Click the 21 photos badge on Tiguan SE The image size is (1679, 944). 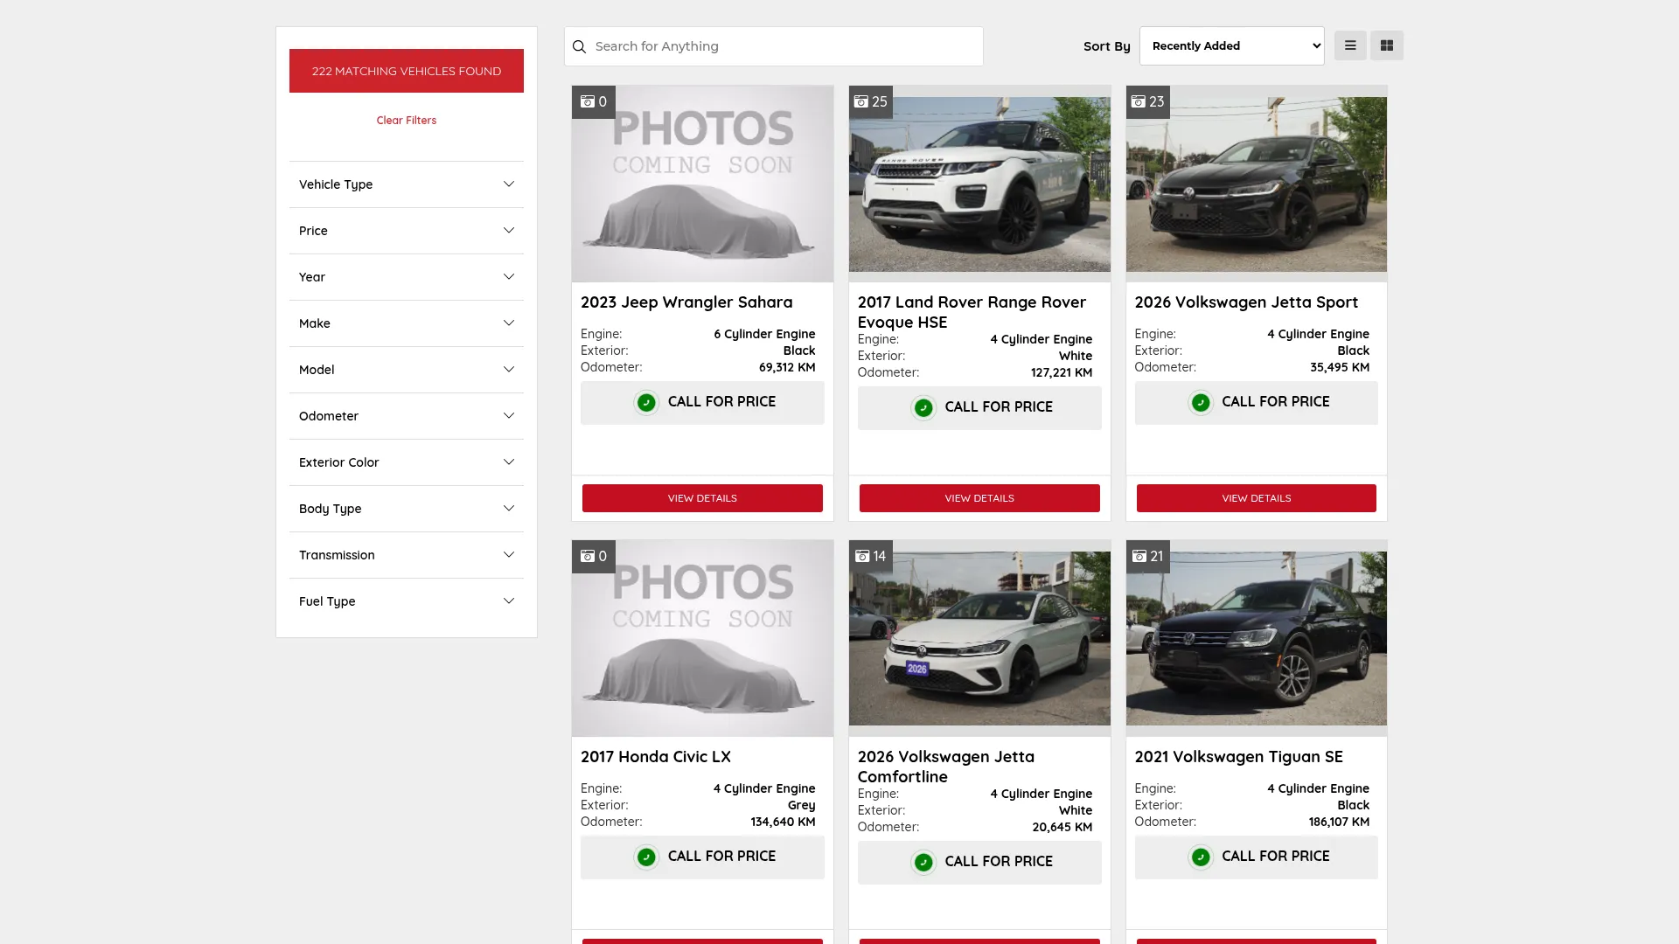point(1147,556)
